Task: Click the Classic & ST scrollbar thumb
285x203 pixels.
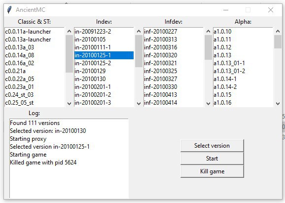Action: pos(69,54)
